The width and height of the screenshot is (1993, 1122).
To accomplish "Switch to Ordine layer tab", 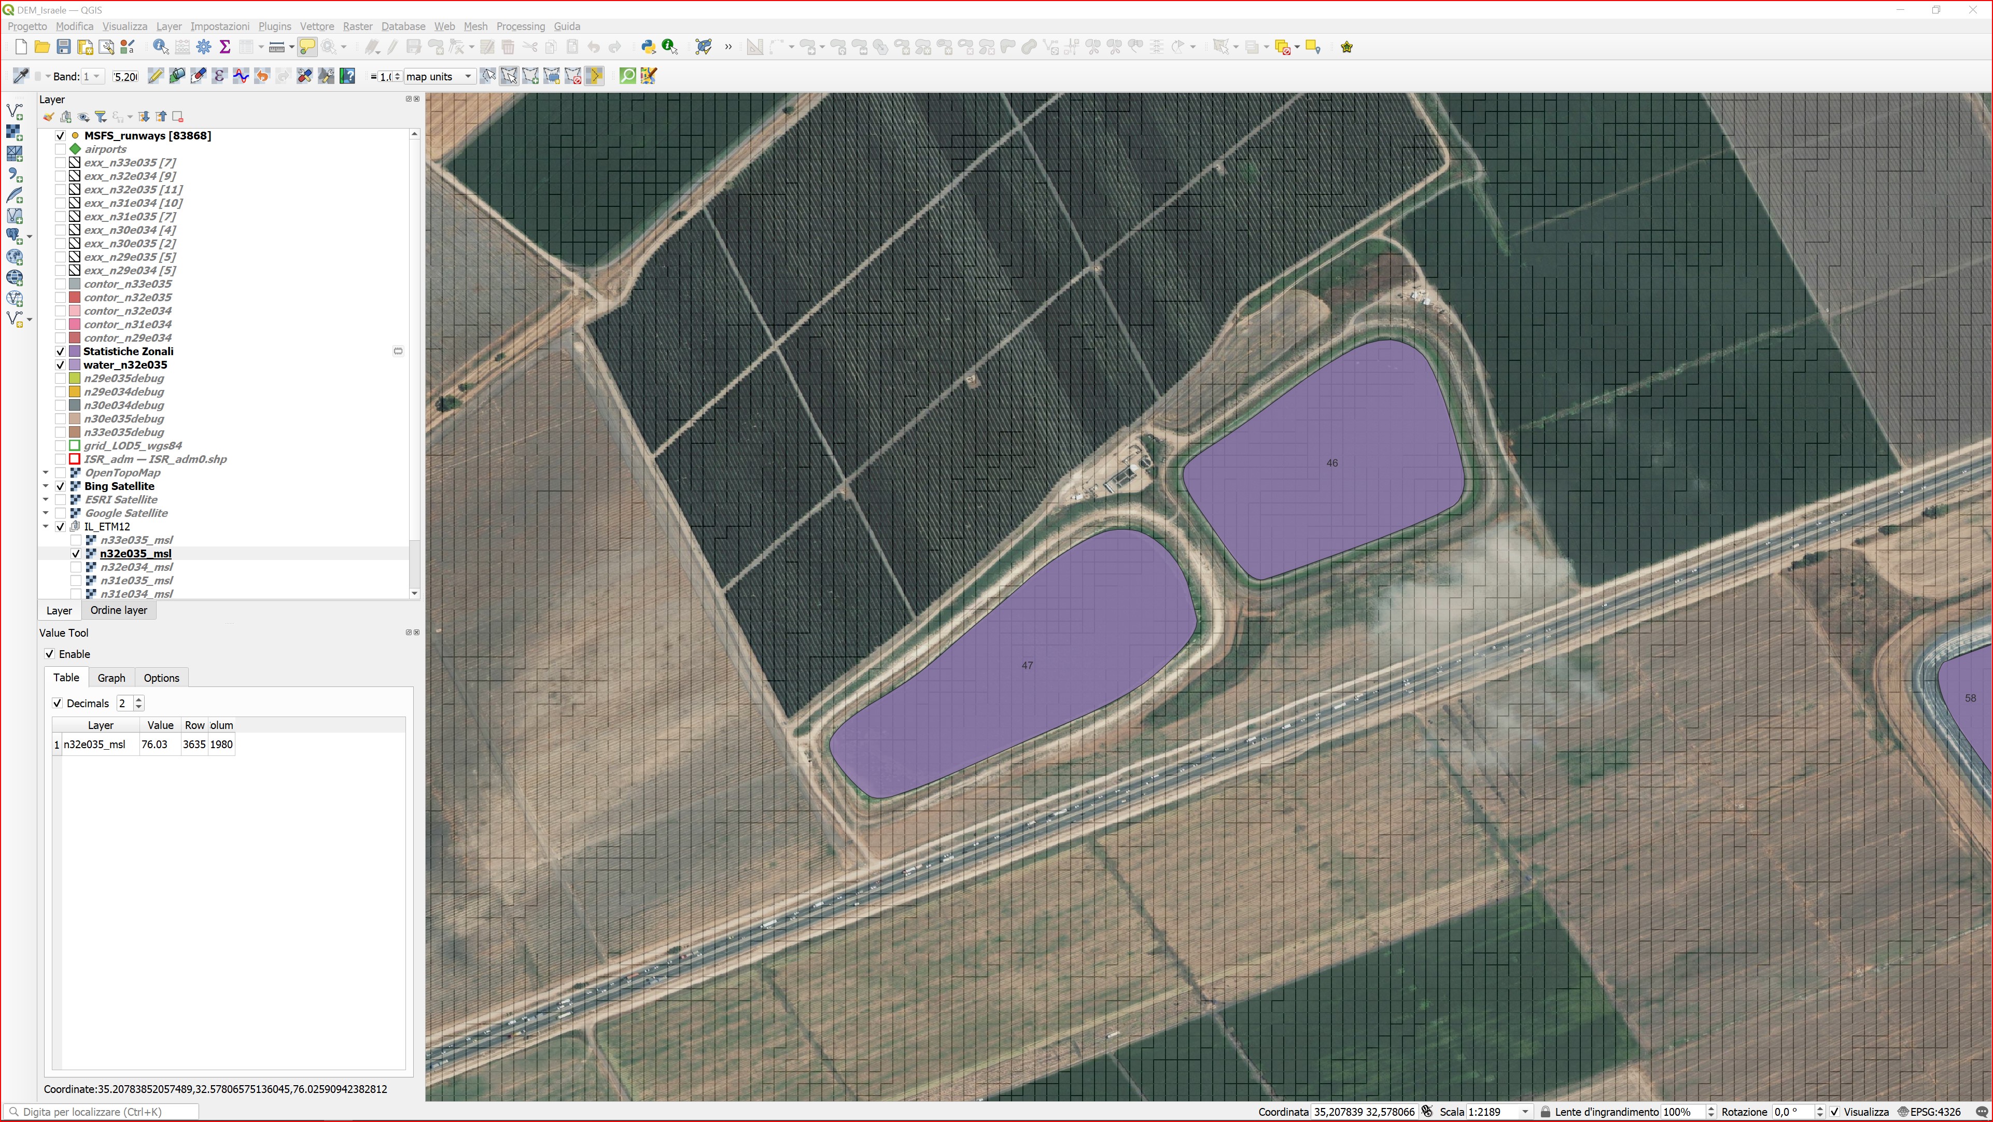I will [118, 611].
